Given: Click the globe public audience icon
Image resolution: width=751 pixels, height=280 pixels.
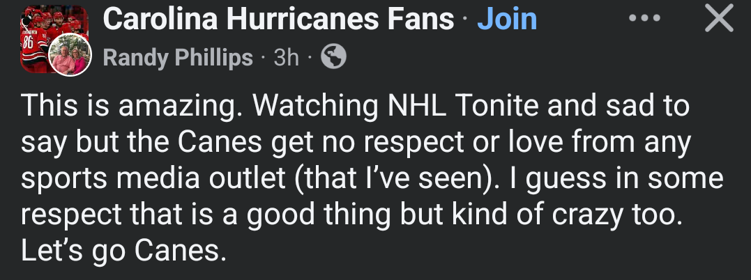Looking at the screenshot, I should pyautogui.click(x=333, y=58).
